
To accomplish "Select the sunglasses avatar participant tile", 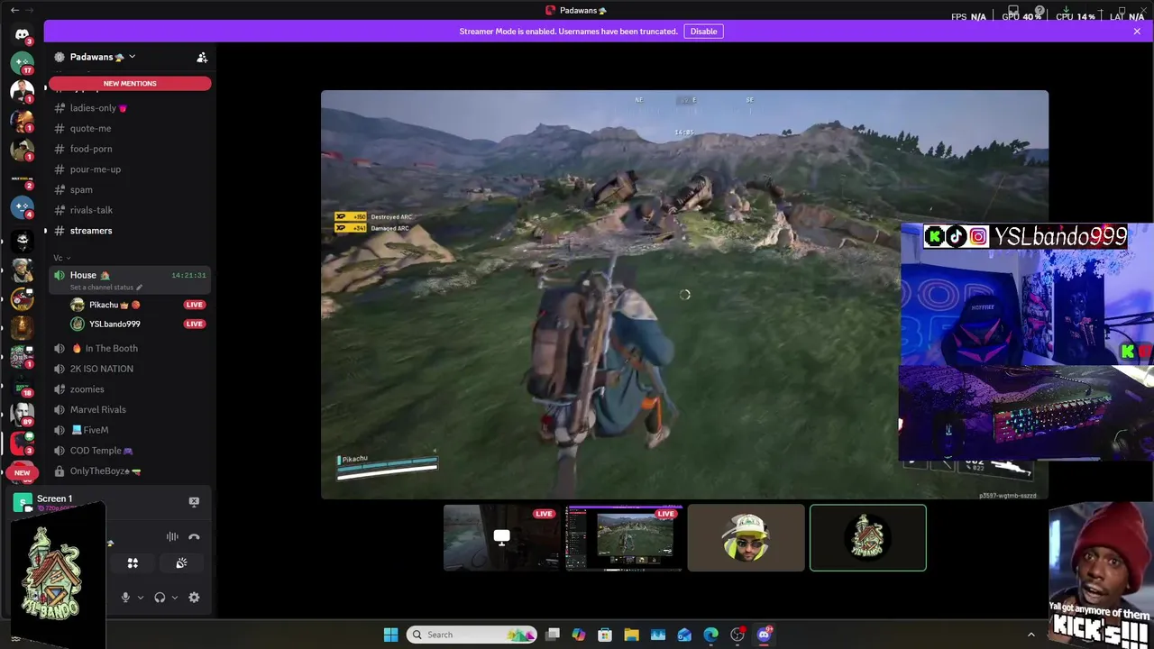I will point(746,537).
